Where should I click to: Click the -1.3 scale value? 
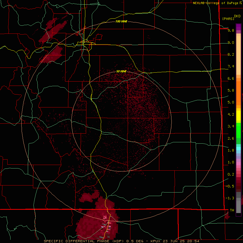tap(230, 198)
